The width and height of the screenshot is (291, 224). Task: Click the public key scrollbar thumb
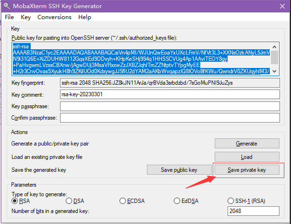pos(275,57)
